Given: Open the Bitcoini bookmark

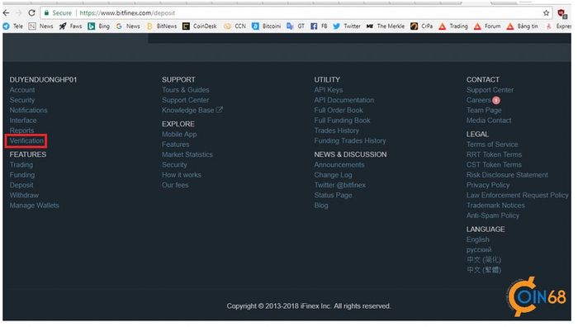Looking at the screenshot, I should coord(266,26).
